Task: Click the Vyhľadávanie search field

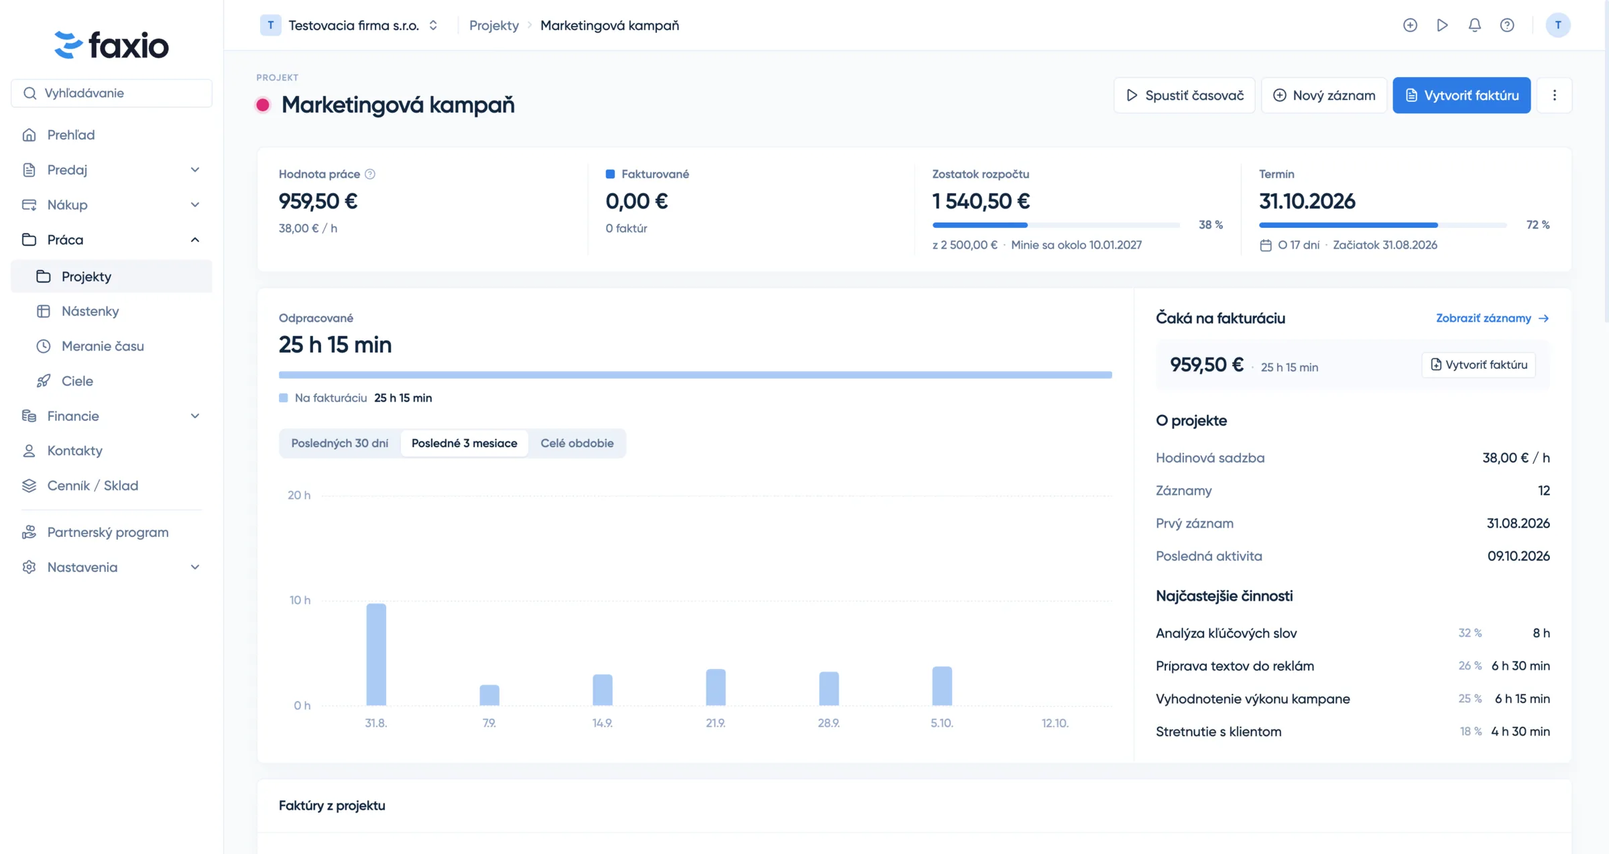Action: (x=111, y=93)
